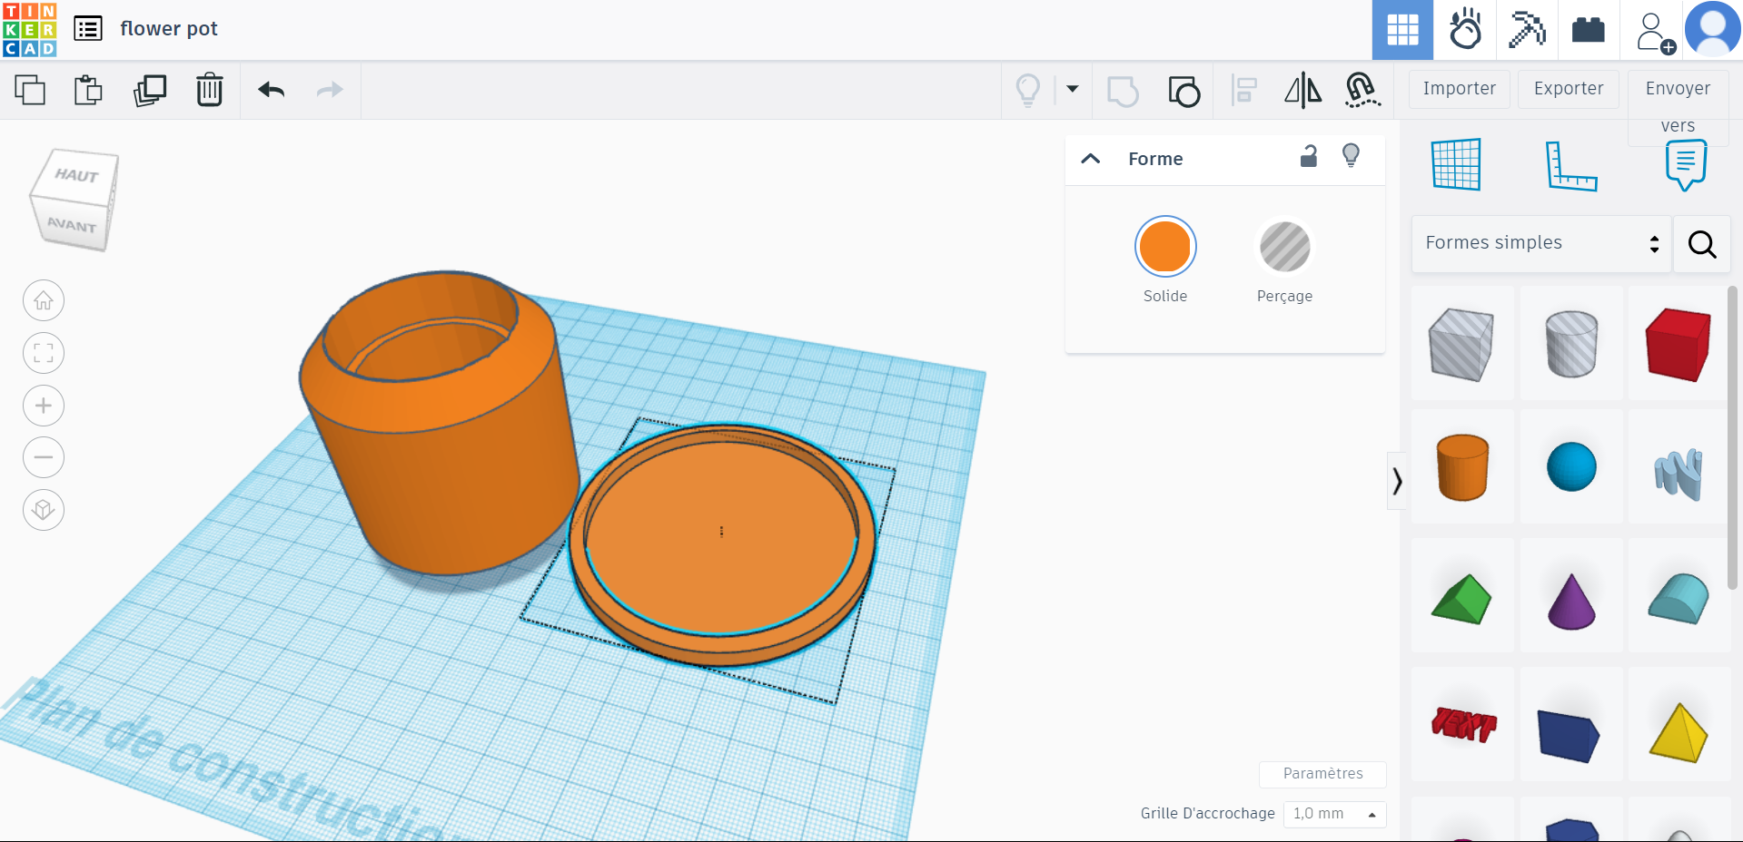Click the Copy icon in toolbar
The height and width of the screenshot is (842, 1743).
click(x=30, y=90)
